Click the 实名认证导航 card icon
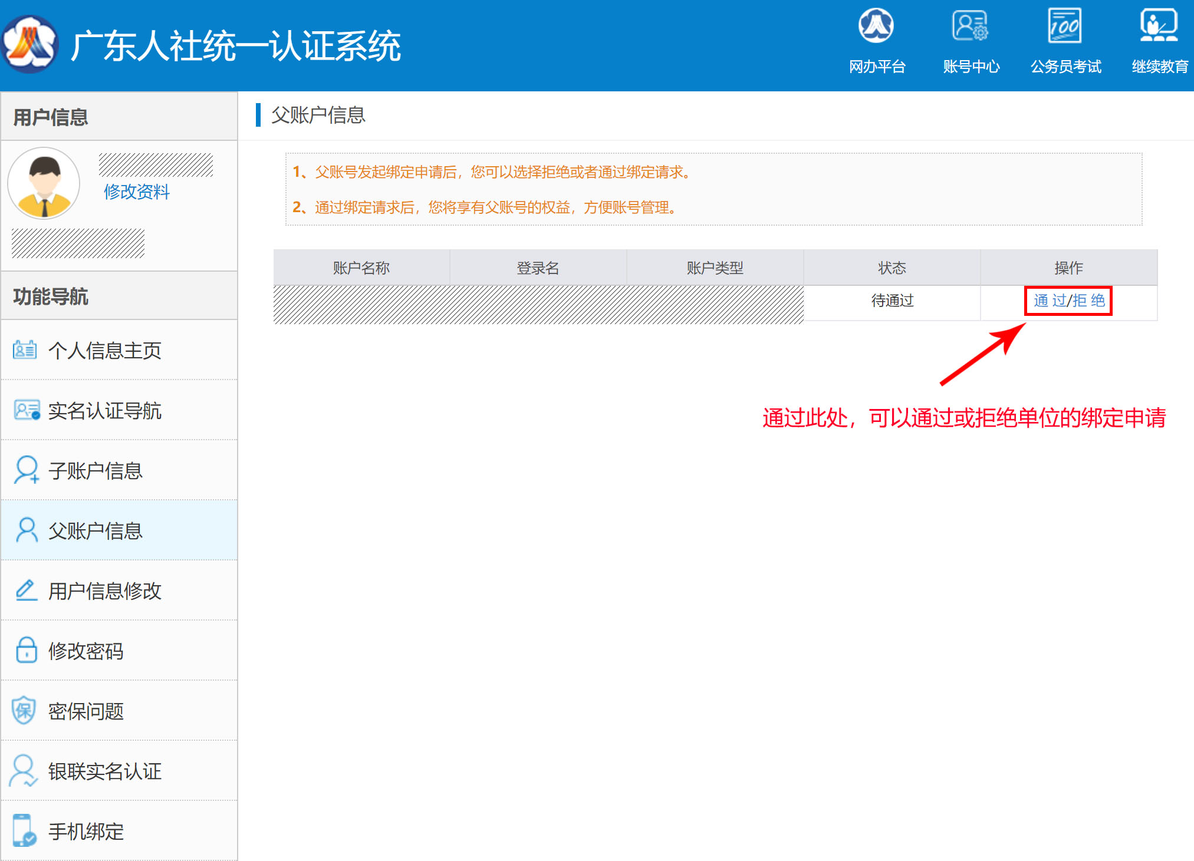 point(27,410)
